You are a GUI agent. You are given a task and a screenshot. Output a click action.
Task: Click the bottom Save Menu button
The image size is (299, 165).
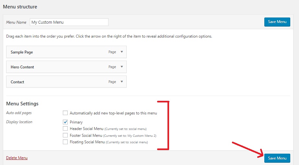(x=277, y=158)
